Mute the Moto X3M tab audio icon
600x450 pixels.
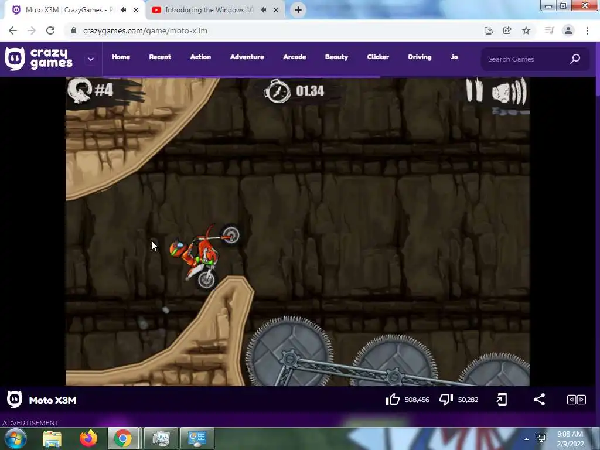click(123, 10)
